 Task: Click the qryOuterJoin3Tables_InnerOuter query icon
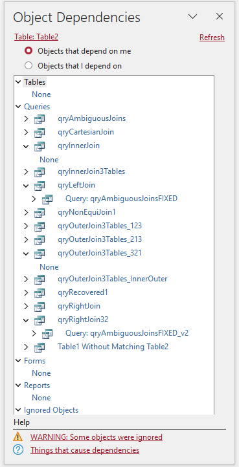(x=40, y=279)
